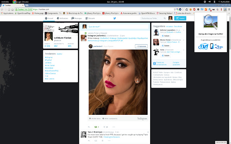This screenshot has height=144, width=231.
Task: Toggle retweet on Tara J. Brannigan's tweet
Action: [96, 141]
